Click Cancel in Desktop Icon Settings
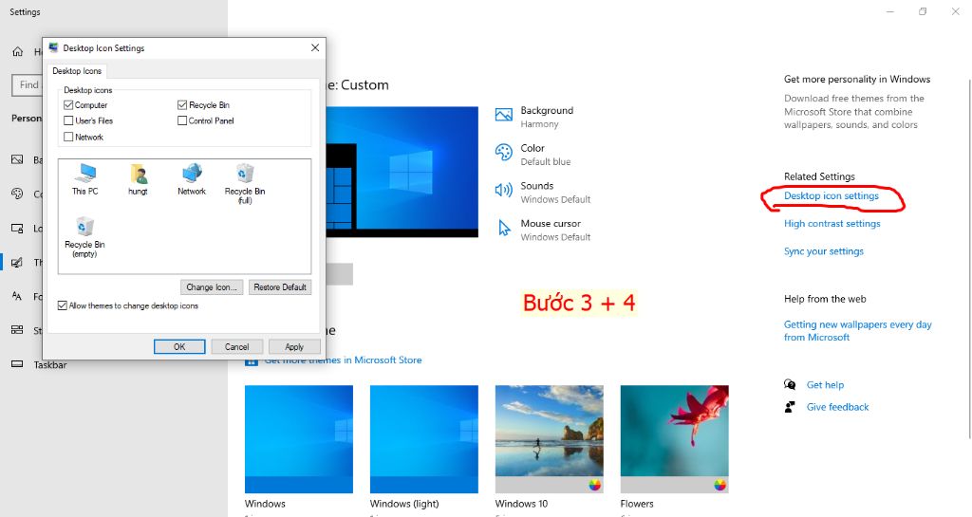This screenshot has height=517, width=972. tap(236, 347)
